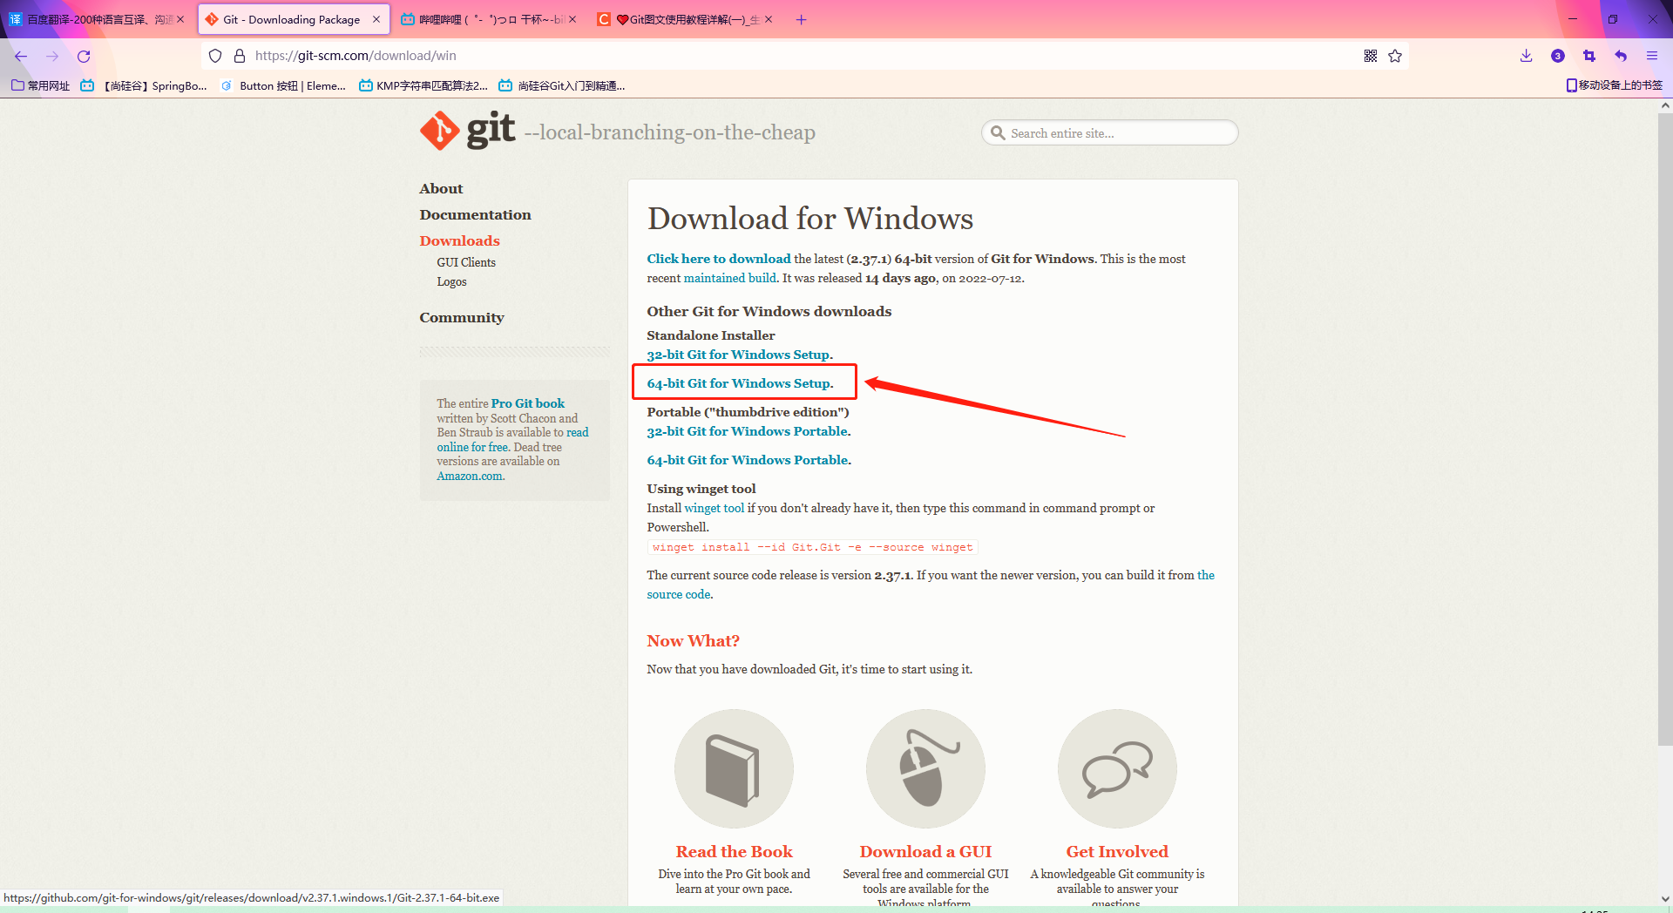This screenshot has width=1673, height=913.
Task: Open the Community navigation link
Action: 462,318
